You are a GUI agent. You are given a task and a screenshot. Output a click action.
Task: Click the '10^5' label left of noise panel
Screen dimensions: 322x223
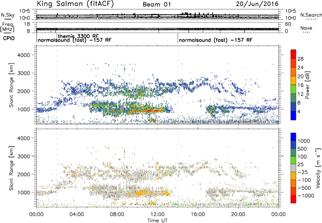[x=25, y=11]
